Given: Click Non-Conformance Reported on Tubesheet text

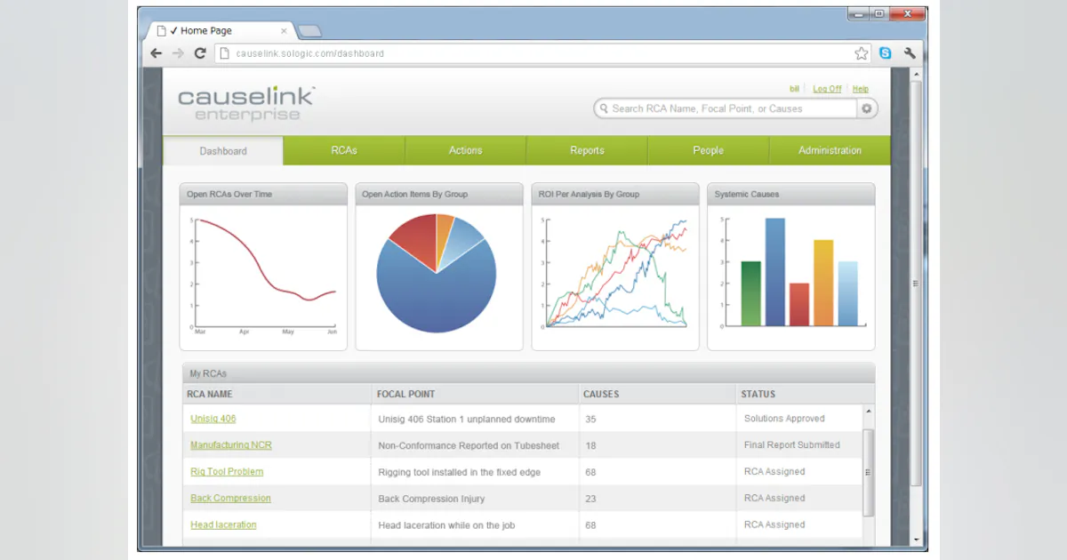Looking at the screenshot, I should click(467, 445).
